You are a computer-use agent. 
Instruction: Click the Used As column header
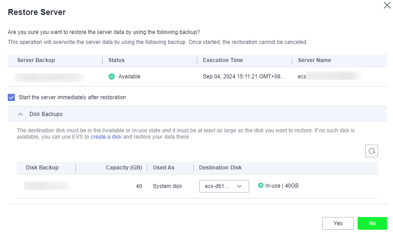point(164,168)
